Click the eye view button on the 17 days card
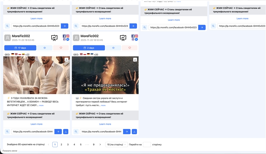This screenshot has height=154, width=266. pyautogui.click(x=44, y=48)
